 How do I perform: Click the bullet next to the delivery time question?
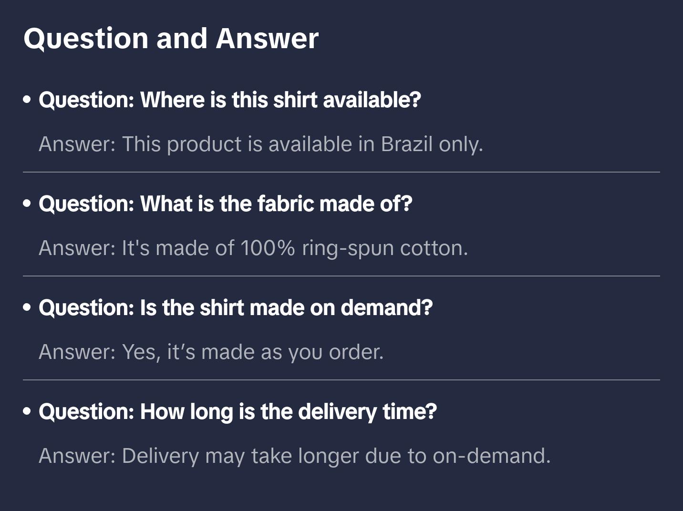click(x=27, y=411)
